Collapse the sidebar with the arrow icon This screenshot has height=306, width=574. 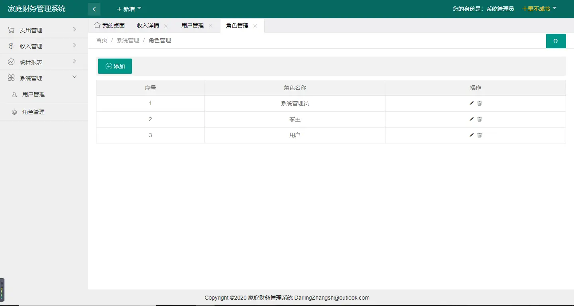click(x=94, y=8)
